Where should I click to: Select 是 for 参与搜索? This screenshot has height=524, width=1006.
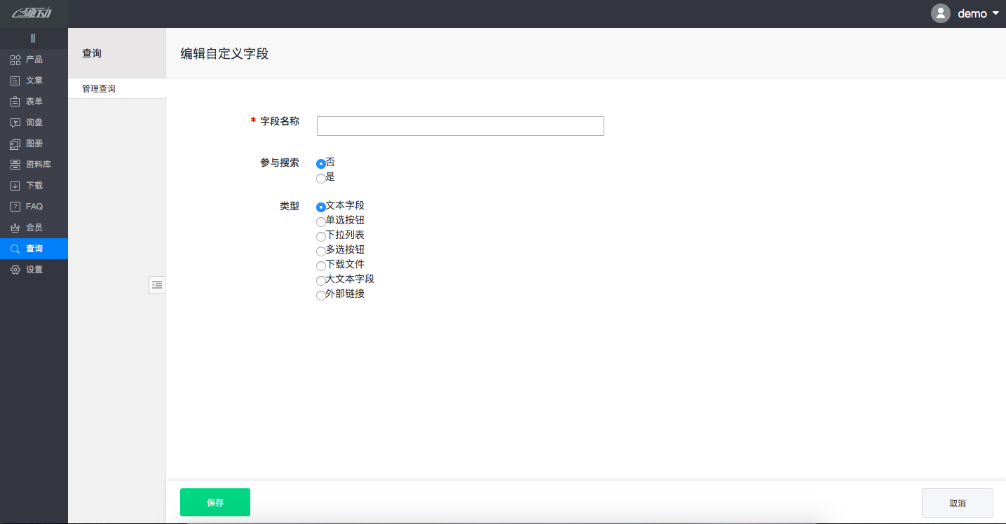coord(321,178)
